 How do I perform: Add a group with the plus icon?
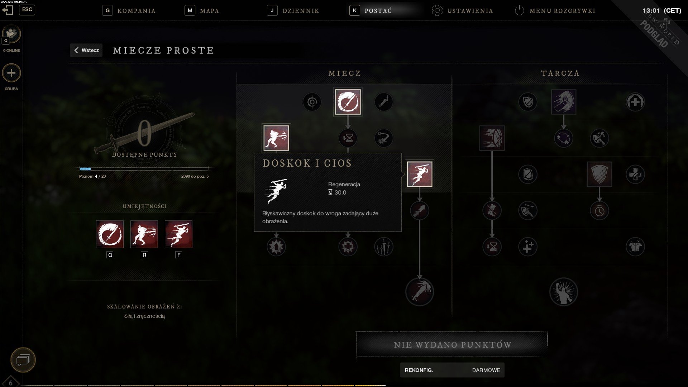pos(11,73)
